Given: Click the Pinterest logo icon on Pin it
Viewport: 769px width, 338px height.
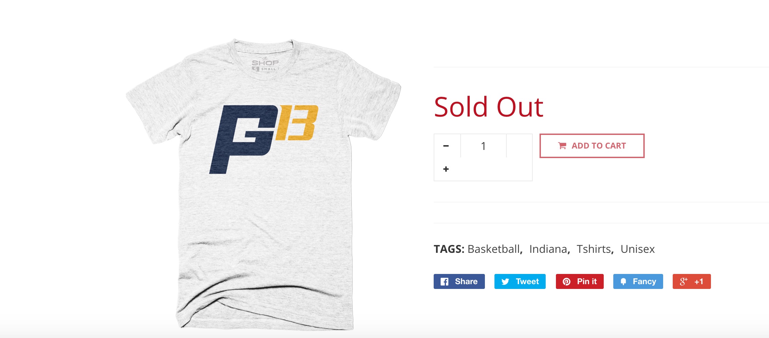Looking at the screenshot, I should coord(567,282).
